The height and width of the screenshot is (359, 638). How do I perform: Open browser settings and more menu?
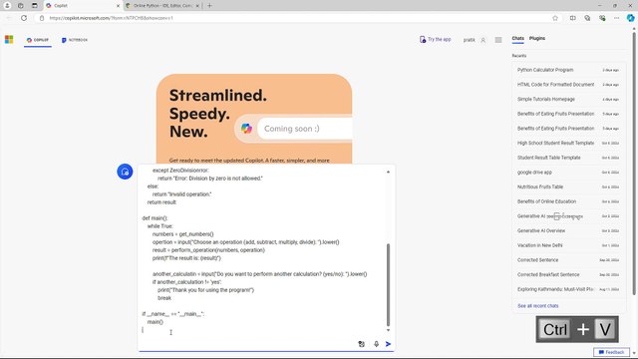point(616,18)
